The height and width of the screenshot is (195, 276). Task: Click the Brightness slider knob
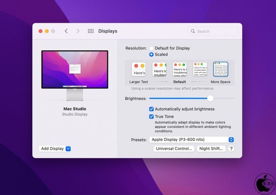pyautogui.click(x=210, y=98)
